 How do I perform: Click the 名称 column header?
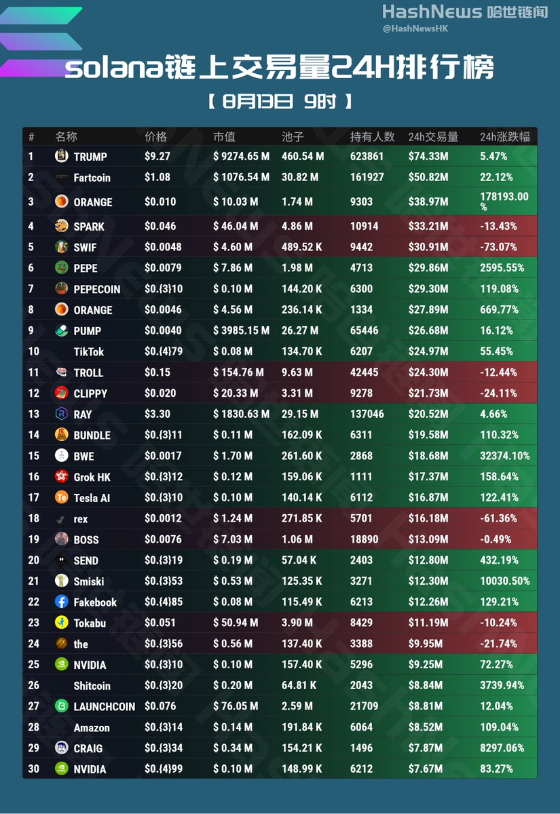click(x=66, y=136)
